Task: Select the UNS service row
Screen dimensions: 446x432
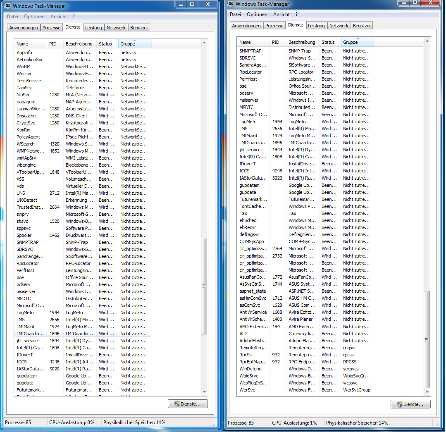Action: tap(83, 193)
